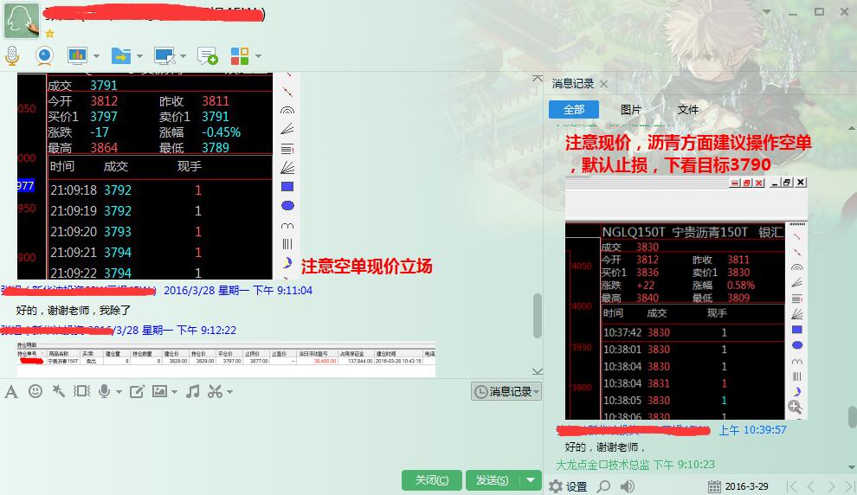Open the 设置 settings gear

pos(568,486)
